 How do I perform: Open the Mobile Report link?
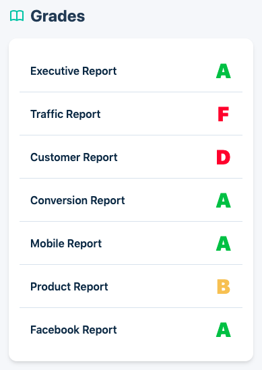coord(66,243)
